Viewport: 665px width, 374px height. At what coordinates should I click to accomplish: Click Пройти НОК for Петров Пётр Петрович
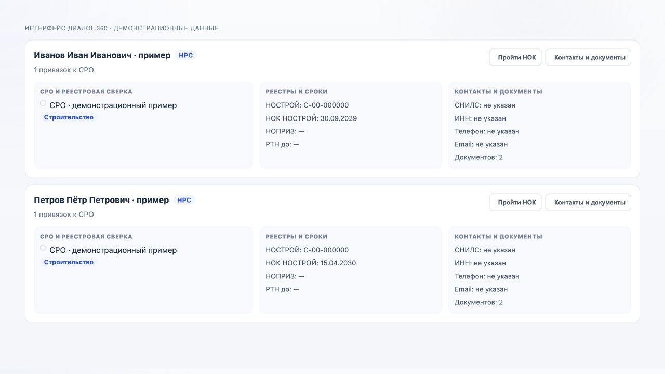[x=515, y=203]
